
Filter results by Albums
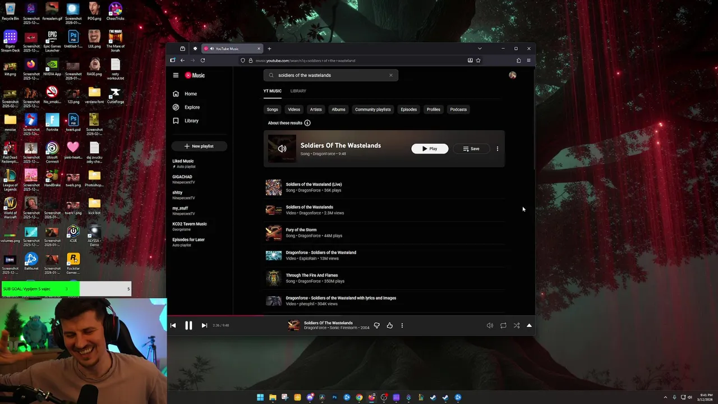[x=338, y=109]
